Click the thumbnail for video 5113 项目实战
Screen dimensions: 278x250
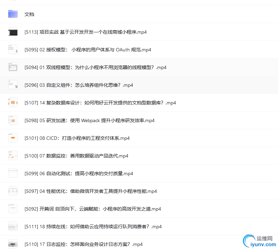(13, 32)
